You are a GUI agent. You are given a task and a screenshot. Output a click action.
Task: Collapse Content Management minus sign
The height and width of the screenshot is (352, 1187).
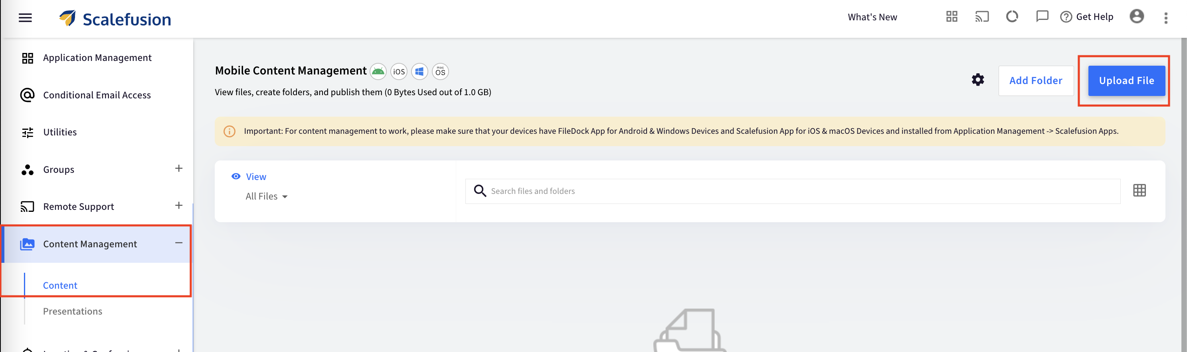(179, 242)
